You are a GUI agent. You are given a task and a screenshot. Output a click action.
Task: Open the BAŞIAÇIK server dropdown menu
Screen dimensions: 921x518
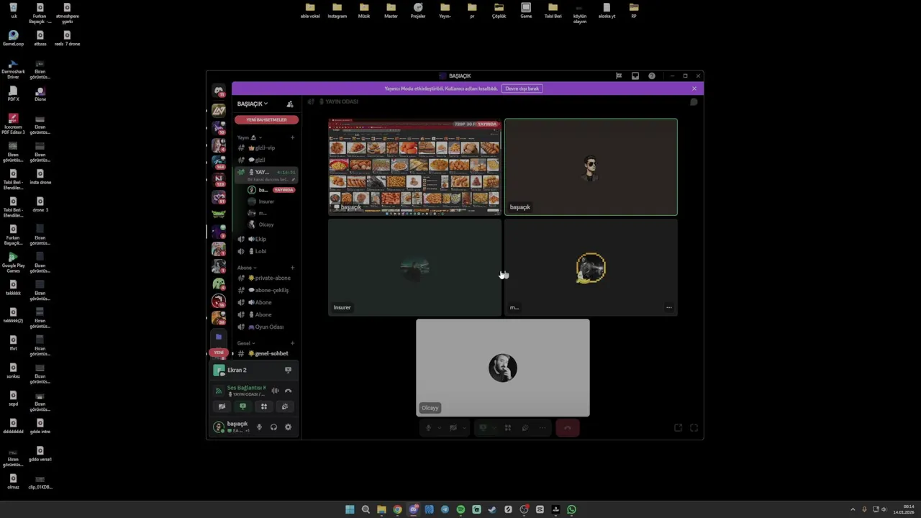[x=253, y=104]
